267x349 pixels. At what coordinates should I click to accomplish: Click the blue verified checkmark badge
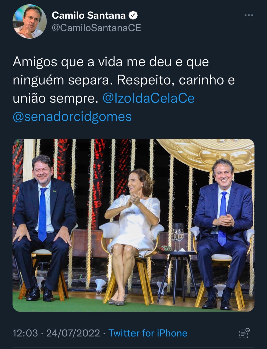[133, 15]
